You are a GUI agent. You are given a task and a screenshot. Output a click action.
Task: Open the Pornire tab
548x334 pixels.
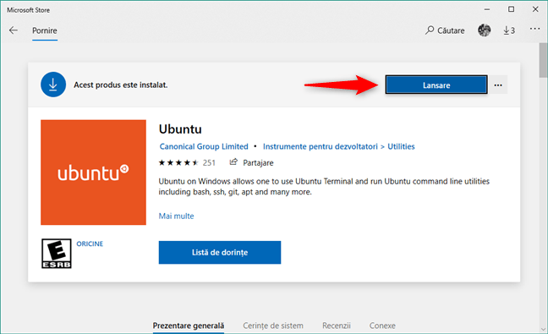click(45, 30)
